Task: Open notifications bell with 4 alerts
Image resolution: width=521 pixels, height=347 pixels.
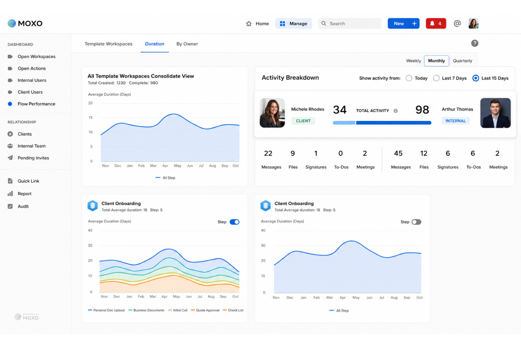Action: 436,24
